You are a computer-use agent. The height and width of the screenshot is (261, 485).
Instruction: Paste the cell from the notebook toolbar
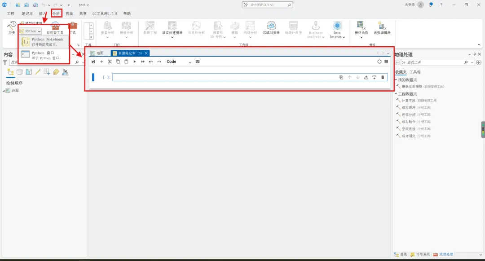(x=126, y=62)
